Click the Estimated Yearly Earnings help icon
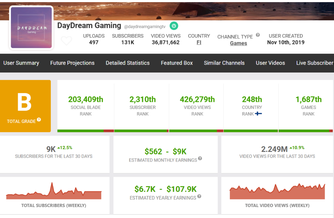Image resolution: width=334 pixels, height=218 pixels. pyautogui.click(x=199, y=196)
